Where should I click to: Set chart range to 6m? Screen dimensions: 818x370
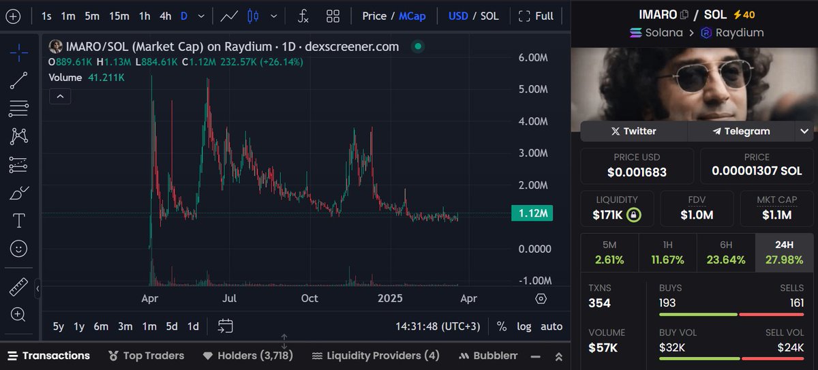pyautogui.click(x=101, y=326)
